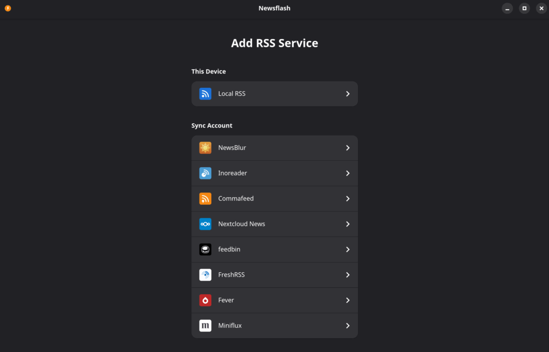The width and height of the screenshot is (549, 352).
Task: Open the chevron on the Nextcloud News row
Action: click(347, 224)
